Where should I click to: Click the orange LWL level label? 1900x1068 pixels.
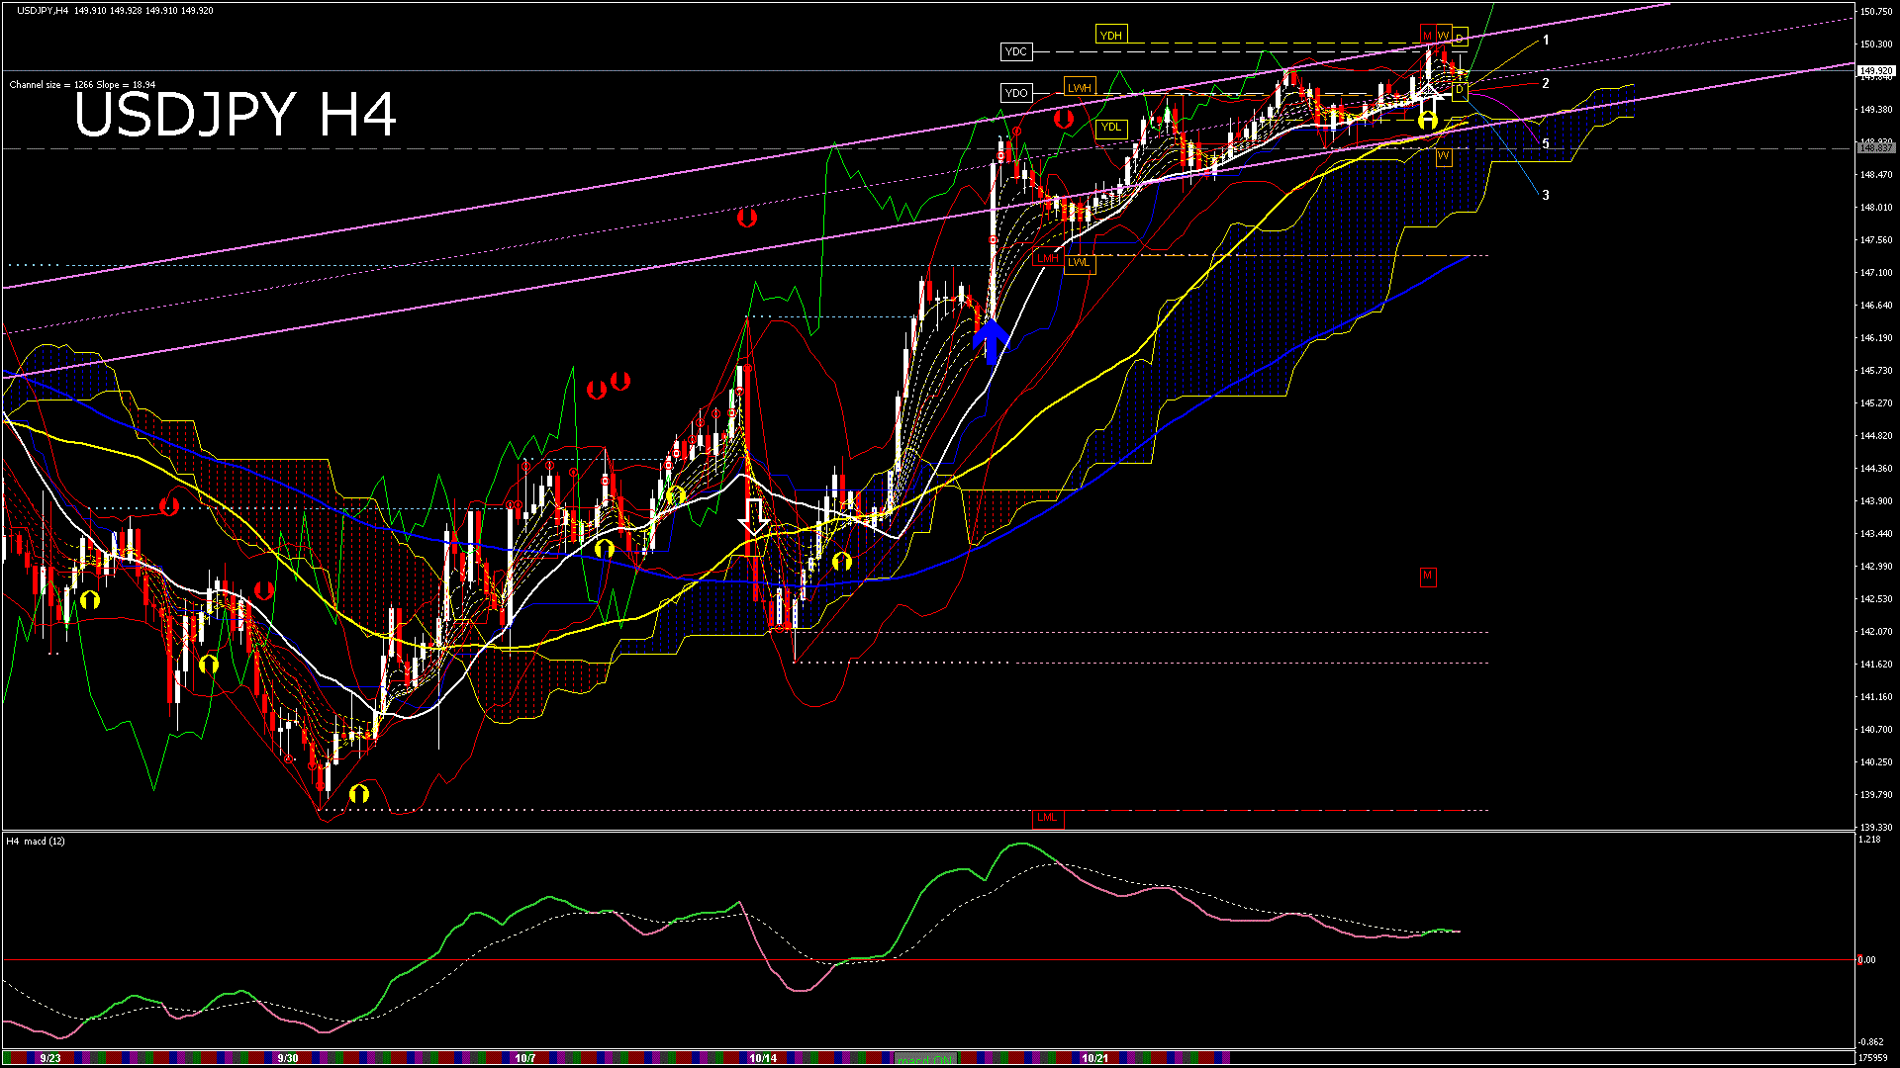point(1079,263)
